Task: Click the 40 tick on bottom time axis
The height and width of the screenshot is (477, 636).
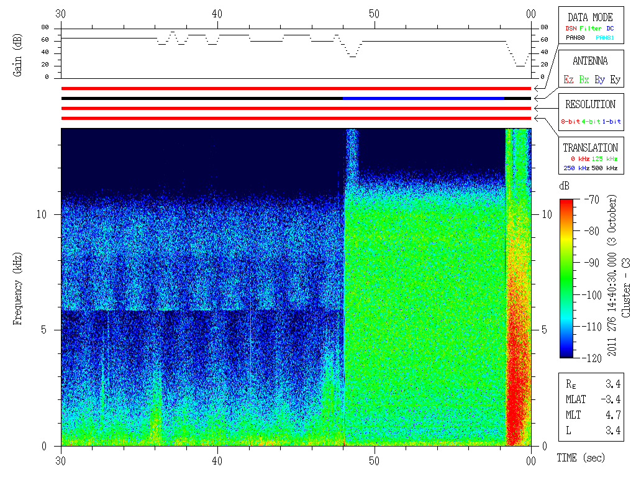Action: 217,461
